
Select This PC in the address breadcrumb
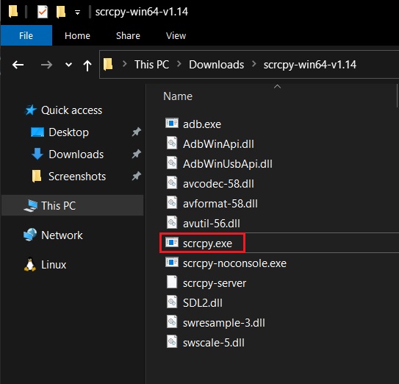pos(151,65)
